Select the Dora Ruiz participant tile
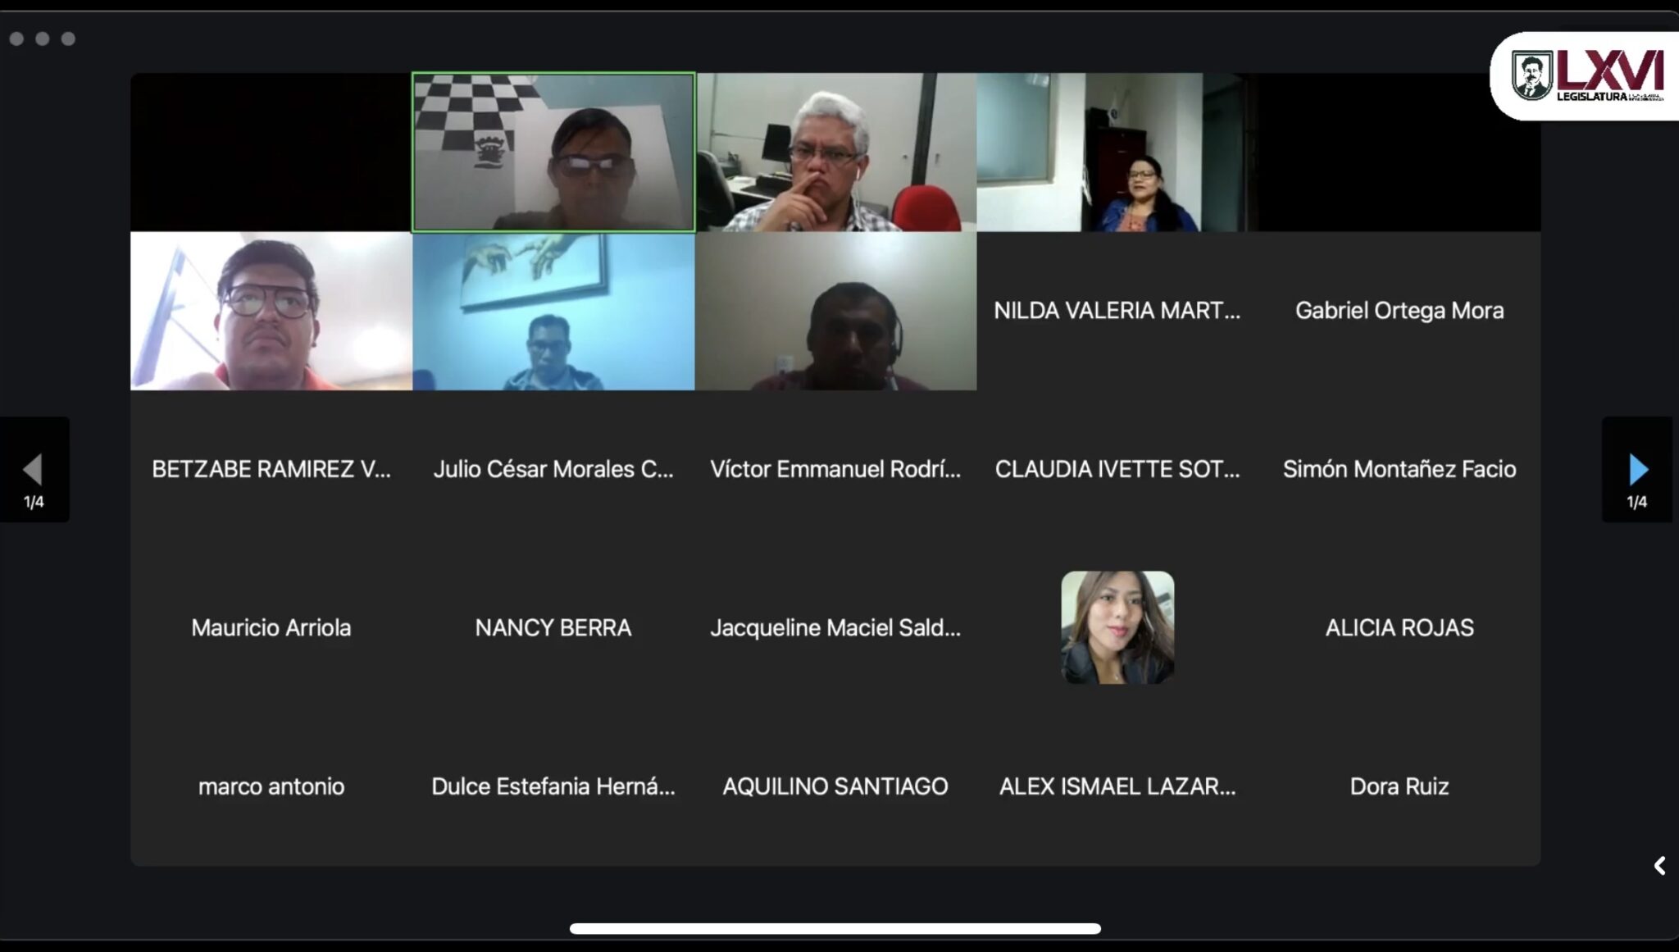The image size is (1679, 952). click(1399, 786)
